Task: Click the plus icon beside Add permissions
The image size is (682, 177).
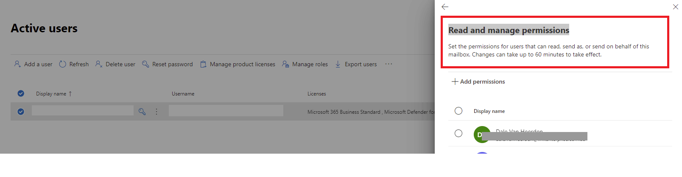Action: (x=455, y=81)
